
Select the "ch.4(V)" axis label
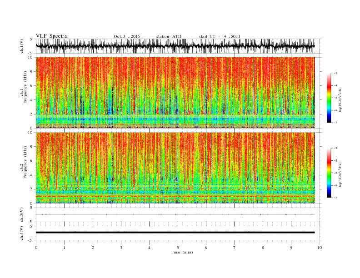pos(22,233)
